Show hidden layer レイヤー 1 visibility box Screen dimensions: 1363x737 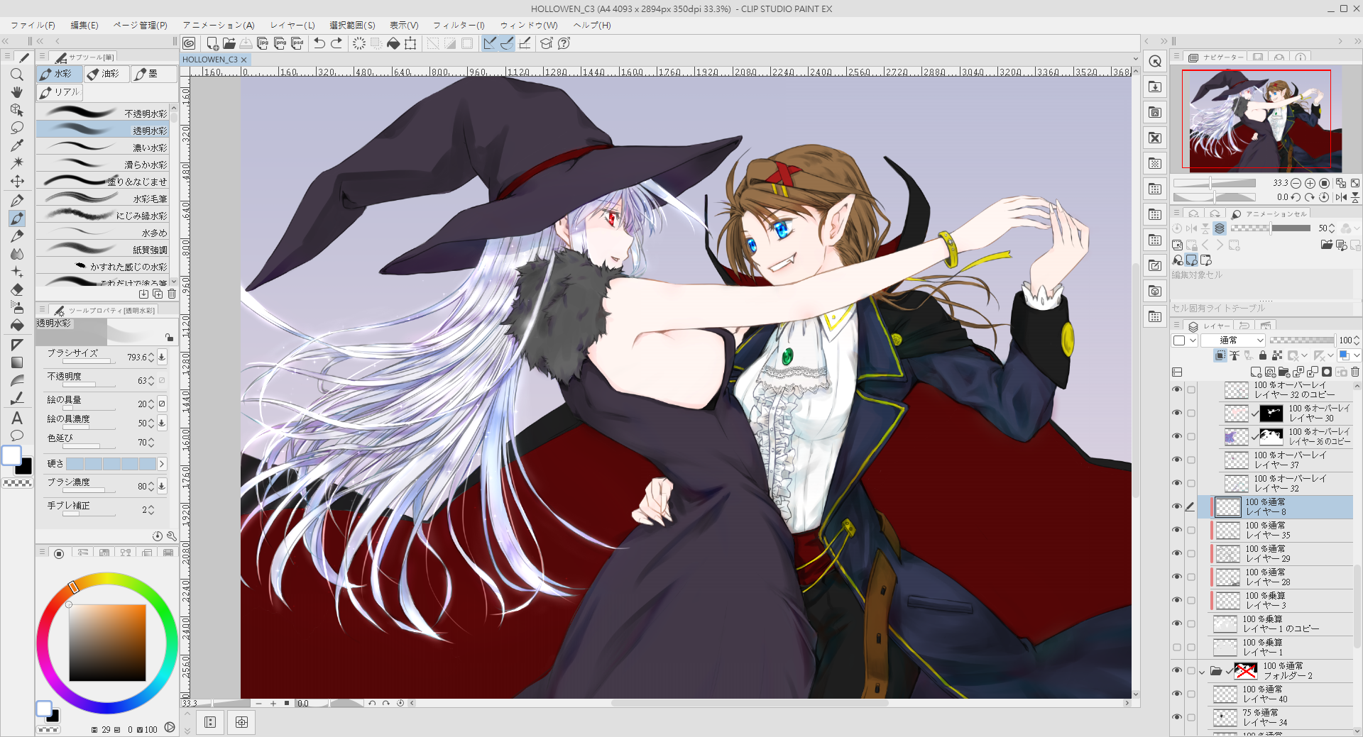1177,647
